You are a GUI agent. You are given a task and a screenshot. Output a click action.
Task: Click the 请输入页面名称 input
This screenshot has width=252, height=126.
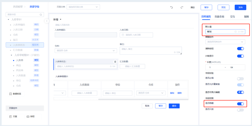(x=124, y=25)
